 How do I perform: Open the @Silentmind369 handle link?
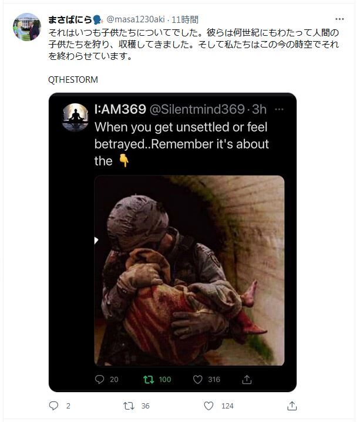click(x=197, y=109)
